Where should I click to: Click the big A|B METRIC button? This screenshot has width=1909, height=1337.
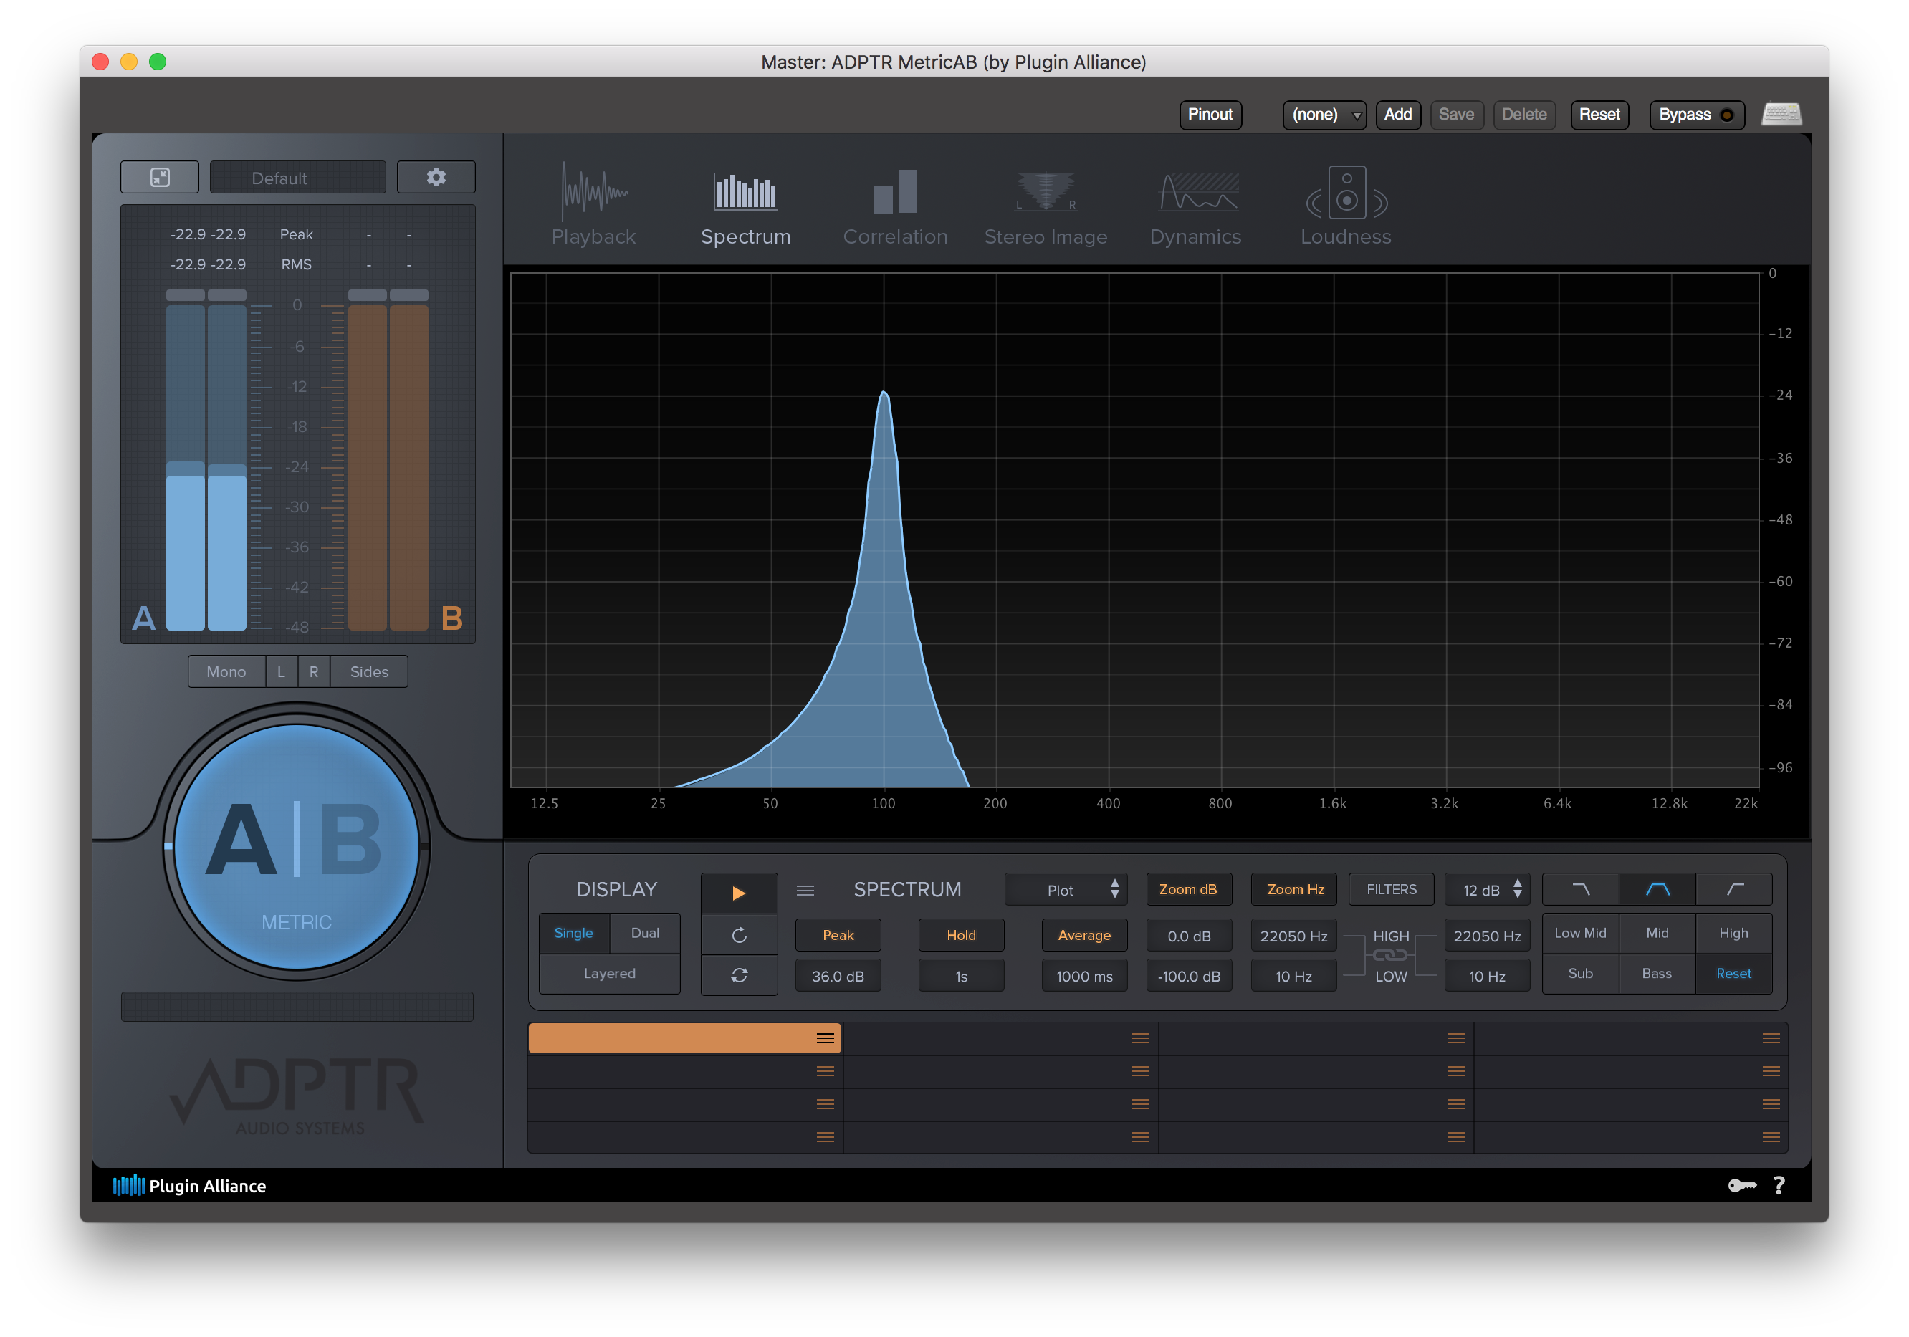[296, 846]
